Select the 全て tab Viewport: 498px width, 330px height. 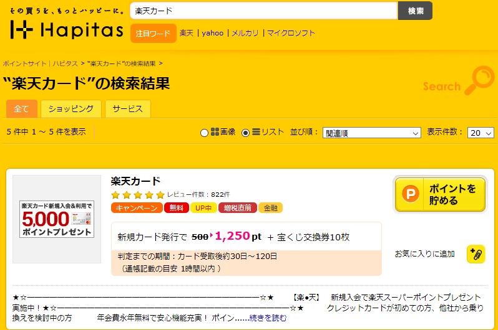point(22,108)
